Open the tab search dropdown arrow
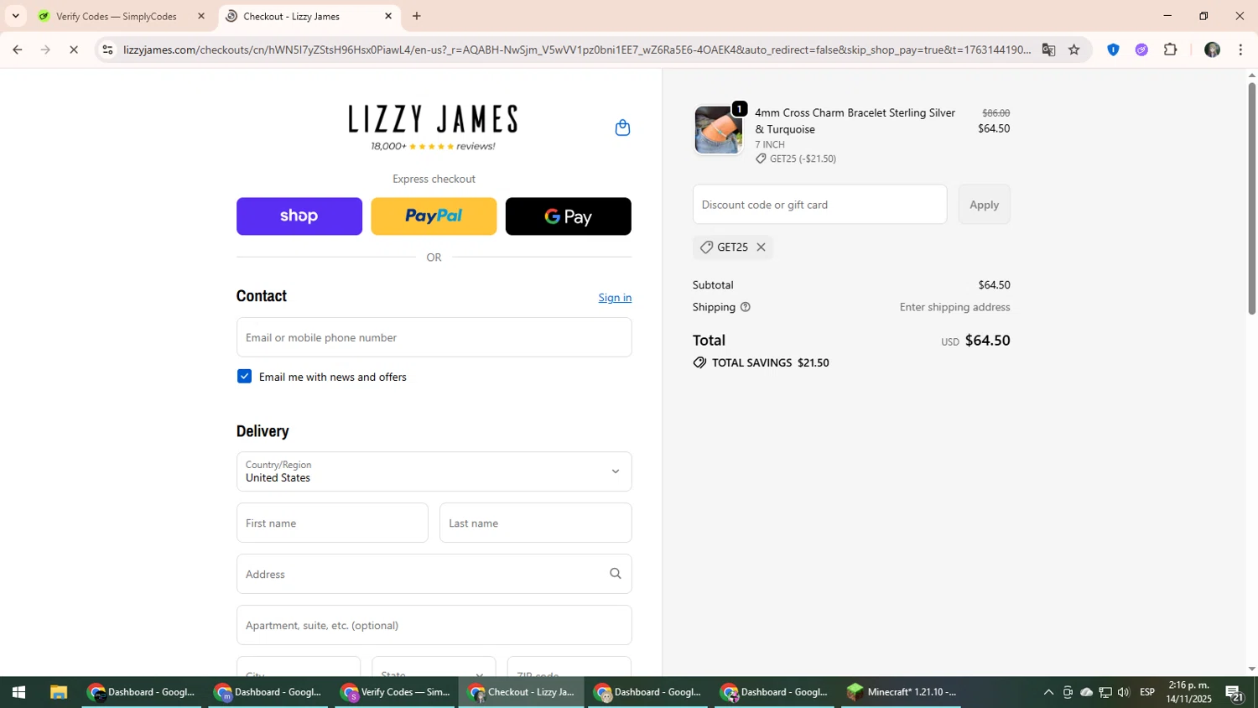The image size is (1258, 708). click(15, 16)
